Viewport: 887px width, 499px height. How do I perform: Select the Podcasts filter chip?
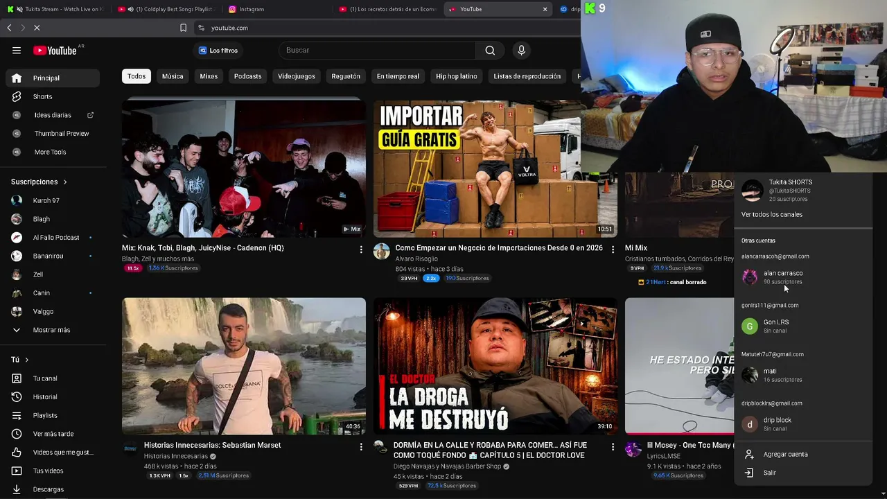pos(247,76)
